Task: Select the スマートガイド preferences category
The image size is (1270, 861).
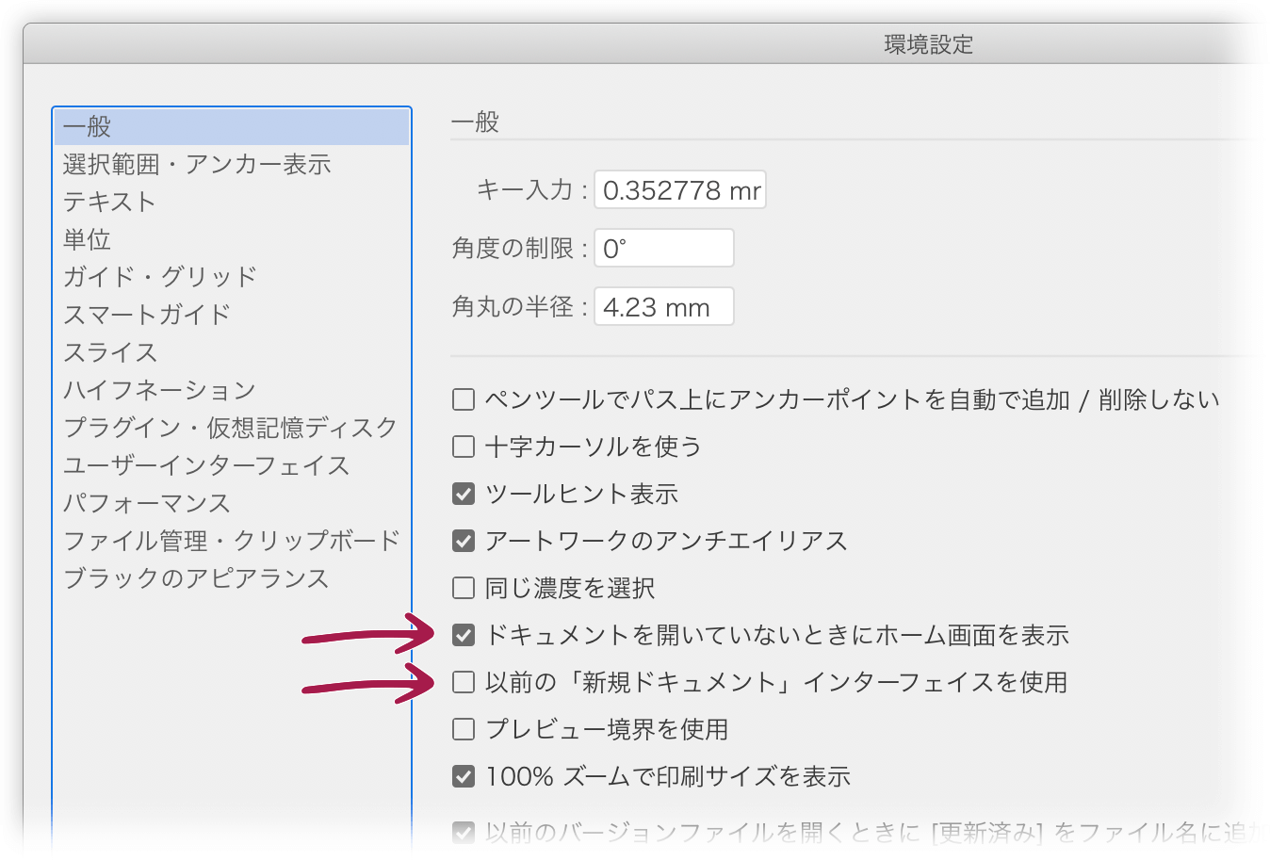Action: click(x=232, y=315)
